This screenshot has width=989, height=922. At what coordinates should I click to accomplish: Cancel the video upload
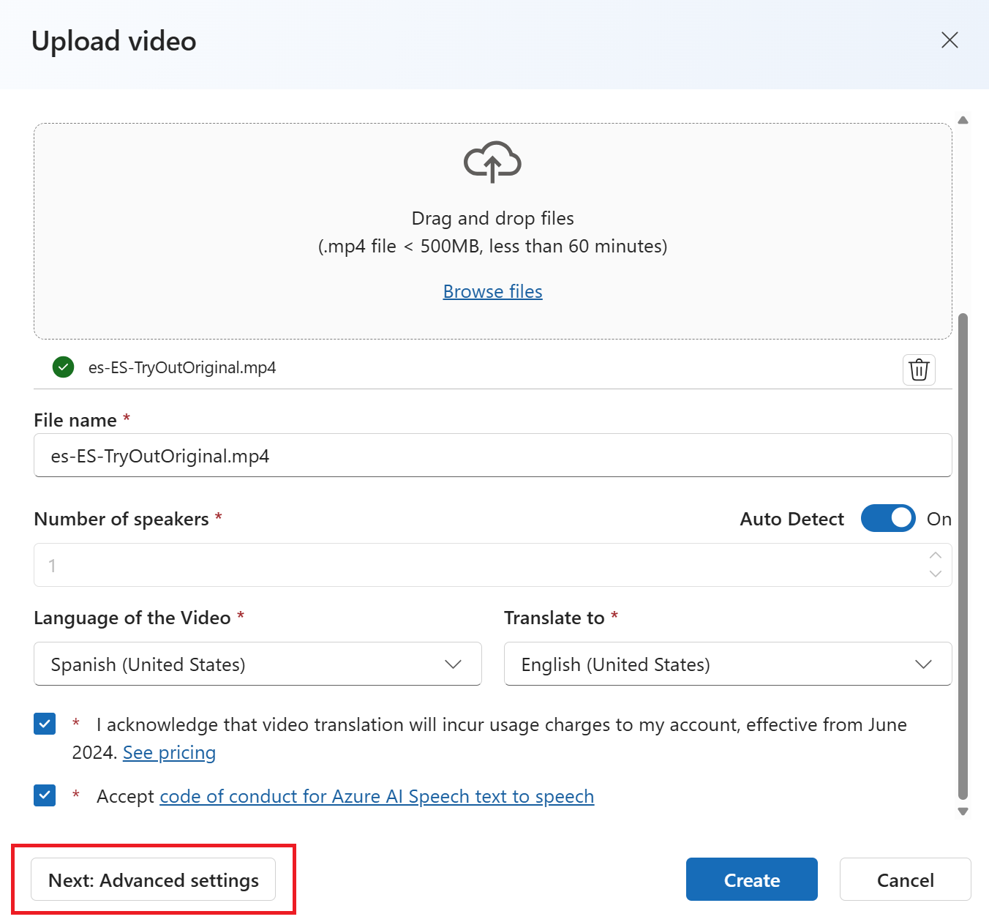click(905, 880)
